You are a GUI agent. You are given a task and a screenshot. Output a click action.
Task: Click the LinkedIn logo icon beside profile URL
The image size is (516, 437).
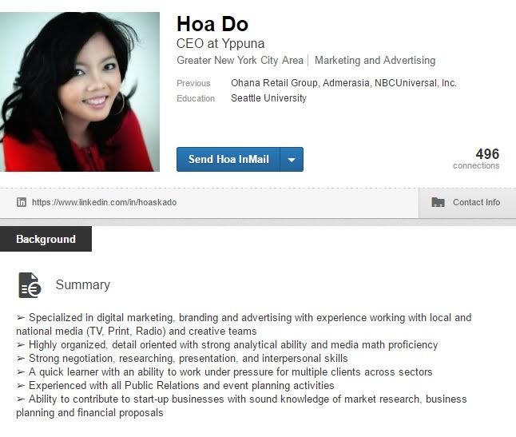pos(22,202)
